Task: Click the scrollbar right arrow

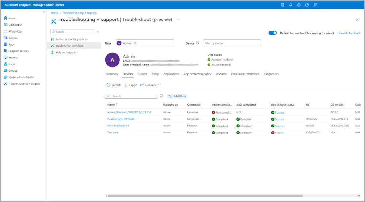Action: [x=359, y=196]
